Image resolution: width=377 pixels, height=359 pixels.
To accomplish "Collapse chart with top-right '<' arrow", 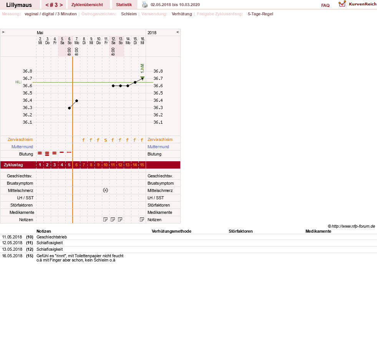I will pyautogui.click(x=178, y=32).
